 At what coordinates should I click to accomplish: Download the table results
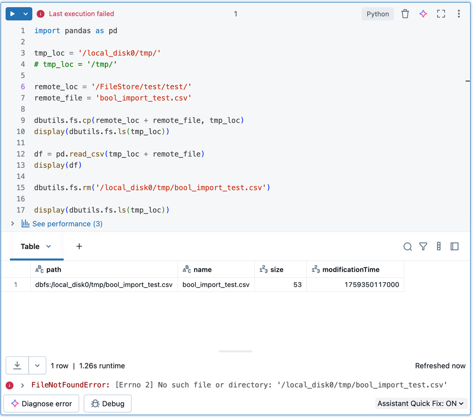point(18,365)
